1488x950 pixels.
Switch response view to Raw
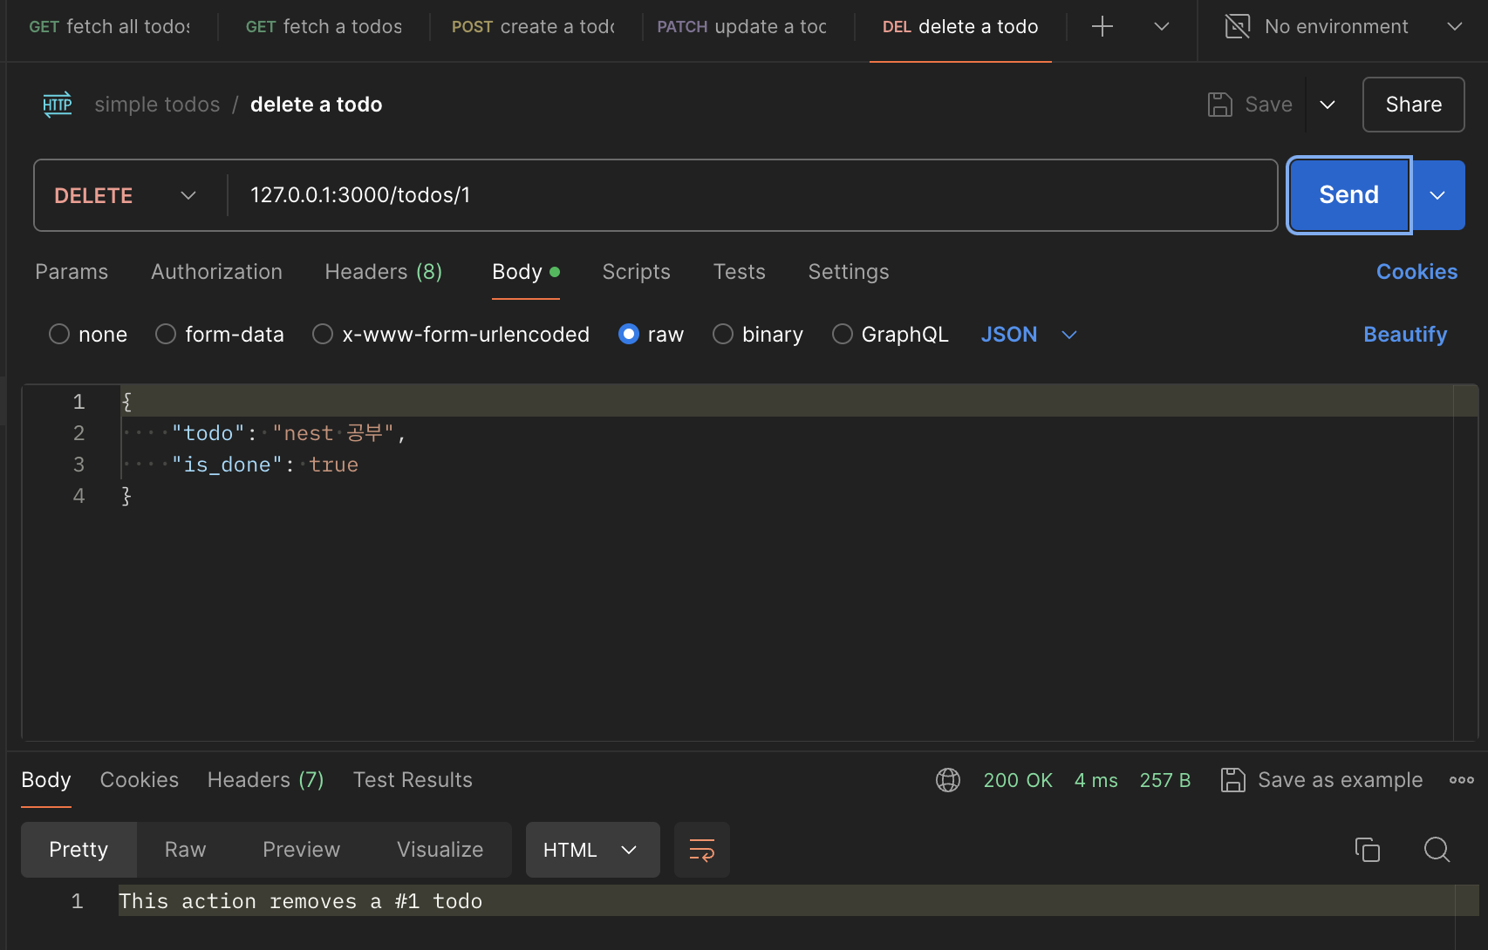[x=185, y=850]
